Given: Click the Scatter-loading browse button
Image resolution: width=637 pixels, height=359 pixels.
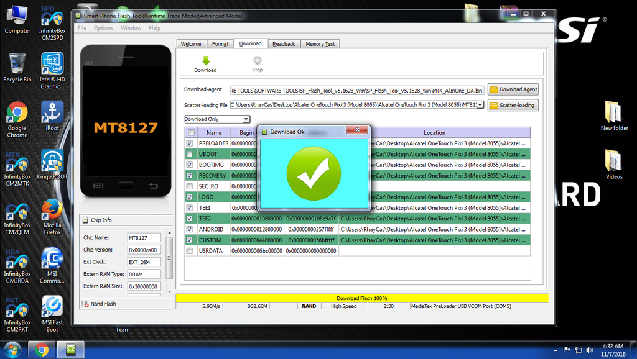Looking at the screenshot, I should click(512, 105).
